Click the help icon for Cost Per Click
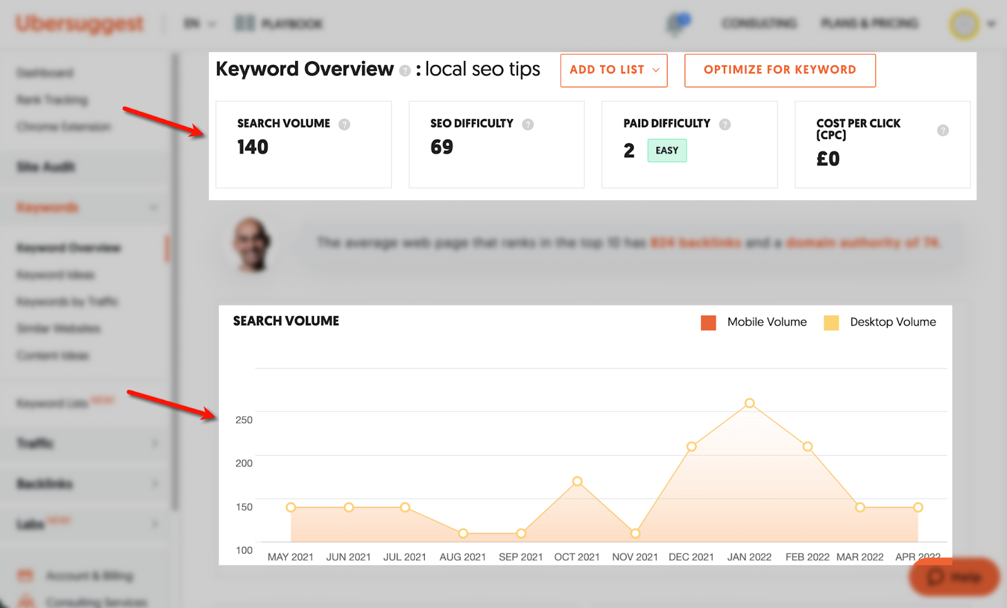The width and height of the screenshot is (1007, 608). point(943,130)
